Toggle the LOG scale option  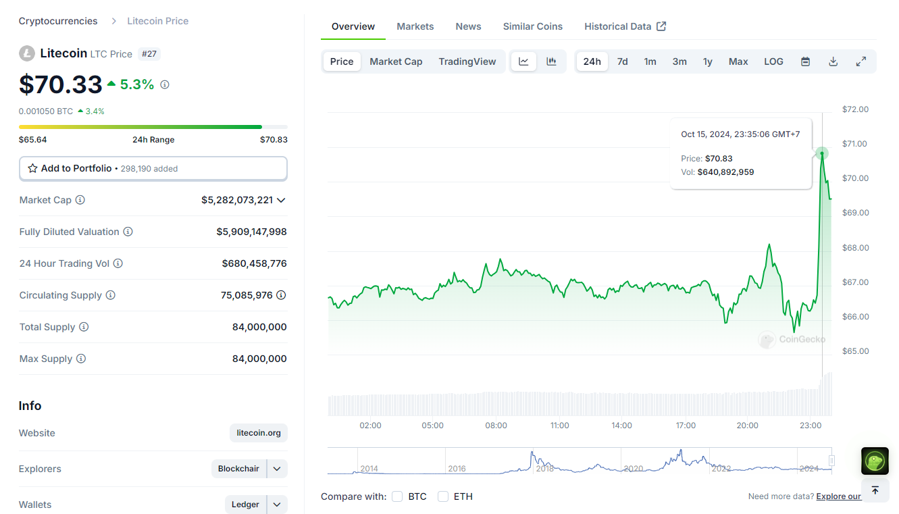coord(773,61)
